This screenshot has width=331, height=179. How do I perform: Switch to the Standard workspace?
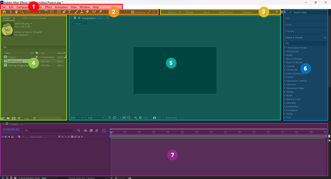pyautogui.click(x=248, y=12)
